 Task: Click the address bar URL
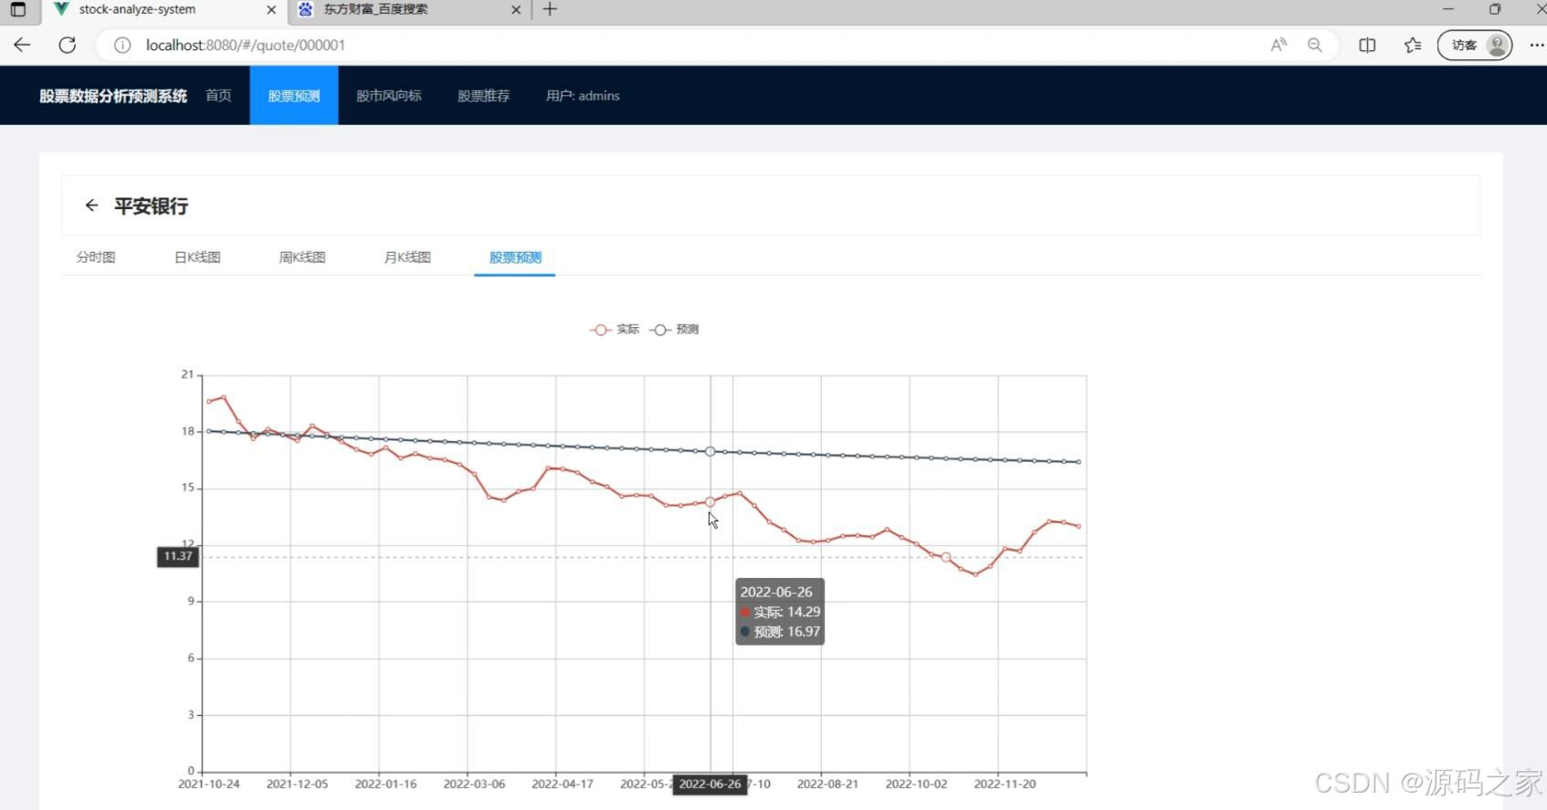click(x=246, y=45)
